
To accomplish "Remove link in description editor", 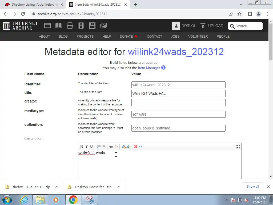I will coord(116,147).
